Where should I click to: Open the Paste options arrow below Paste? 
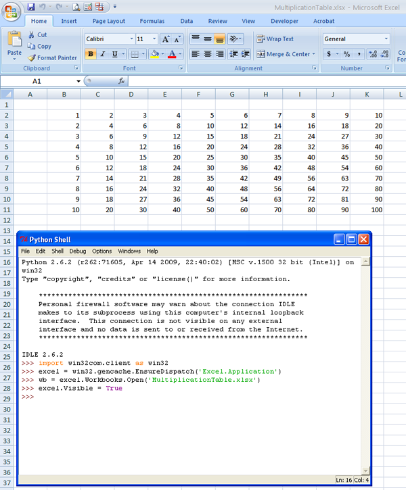pyautogui.click(x=14, y=59)
